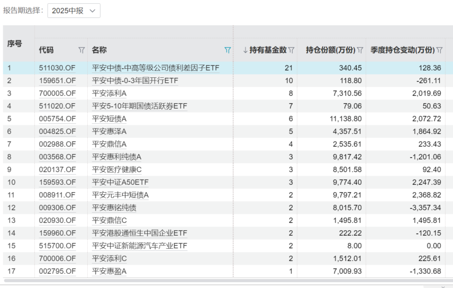Select holding shares value 9,774.40
This screenshot has height=288, width=453.
click(x=347, y=183)
